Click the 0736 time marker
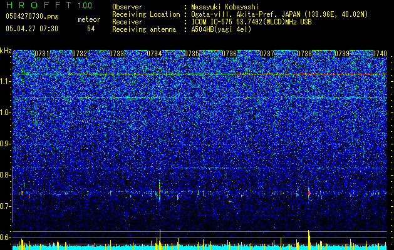 click(229, 54)
